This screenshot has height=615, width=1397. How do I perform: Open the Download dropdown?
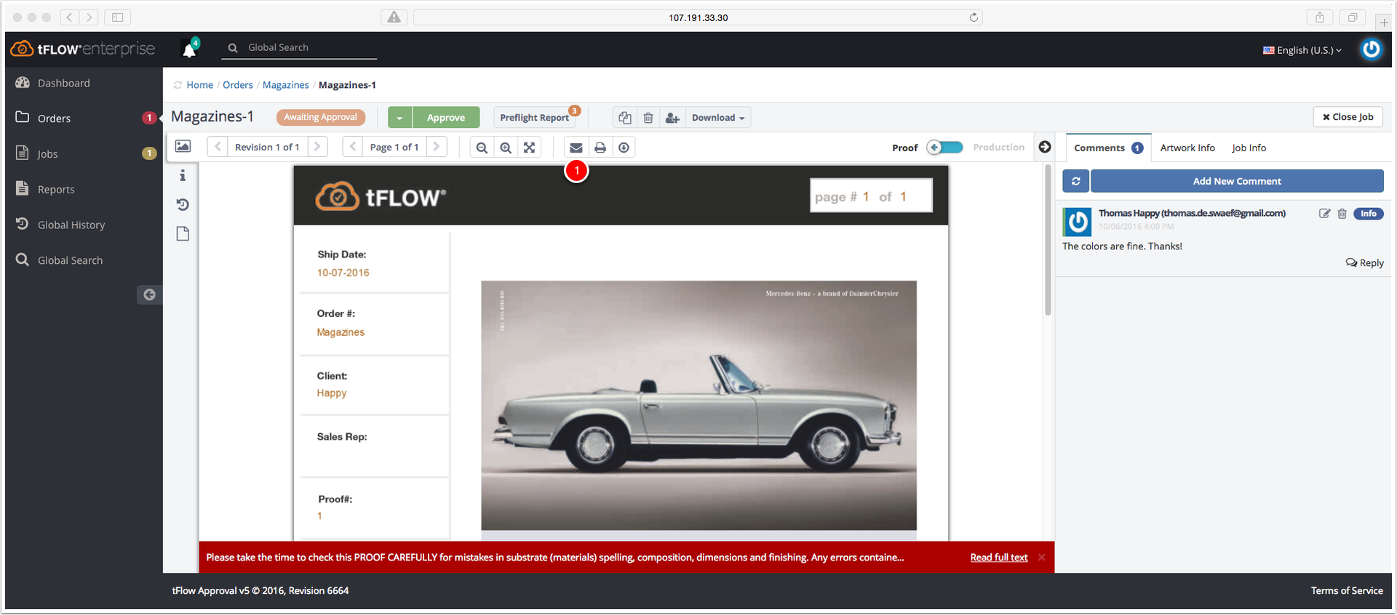(x=717, y=118)
